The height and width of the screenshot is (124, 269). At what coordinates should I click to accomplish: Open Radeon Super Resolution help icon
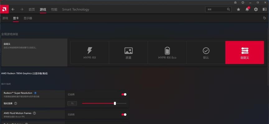coord(35,93)
